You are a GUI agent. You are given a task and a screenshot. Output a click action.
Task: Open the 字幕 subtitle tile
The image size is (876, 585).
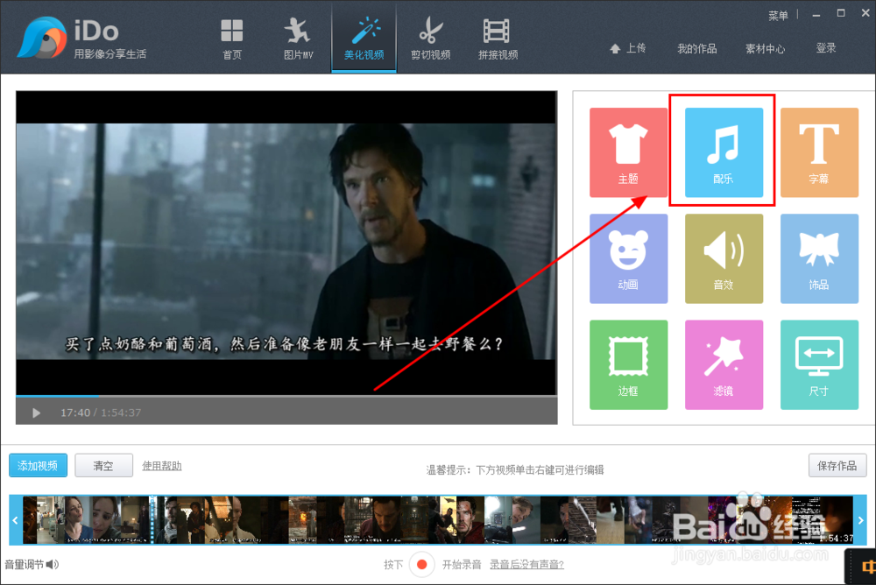tap(819, 152)
